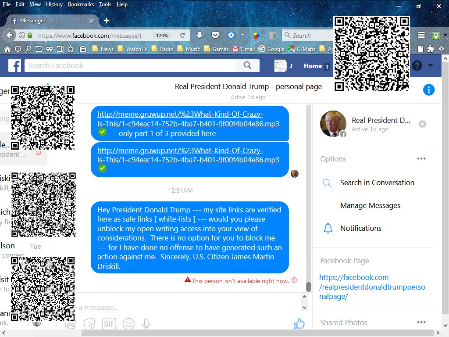Click the bookmark star icon

[71, 49]
